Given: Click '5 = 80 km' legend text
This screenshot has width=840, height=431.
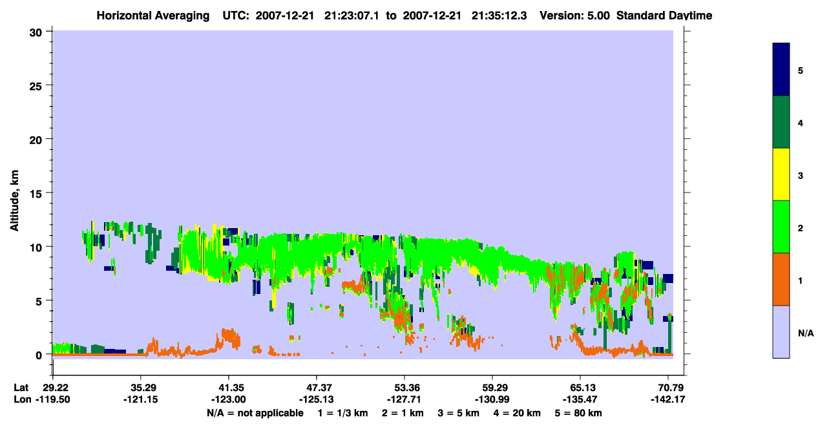Looking at the screenshot, I should point(579,412).
